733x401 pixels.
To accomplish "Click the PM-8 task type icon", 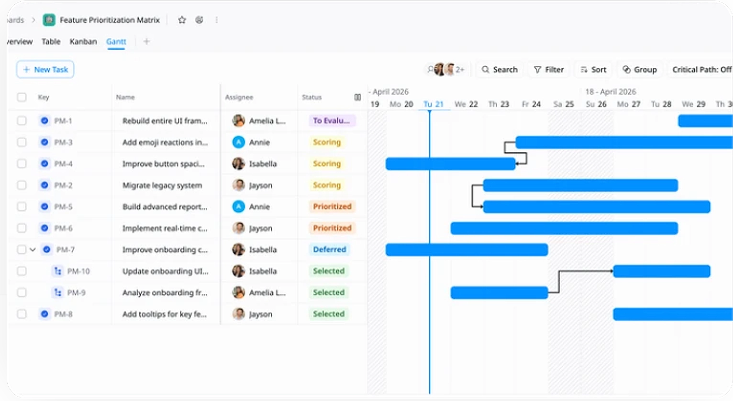I will (x=44, y=314).
